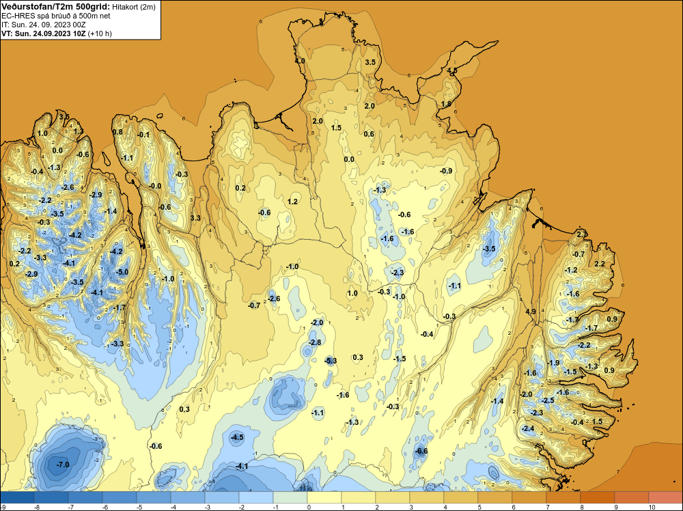Click the -7.0 temperature label
Viewport: 683px width, 511px height.
63,465
